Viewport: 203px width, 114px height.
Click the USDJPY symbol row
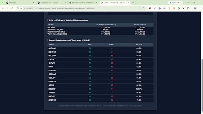point(101,96)
